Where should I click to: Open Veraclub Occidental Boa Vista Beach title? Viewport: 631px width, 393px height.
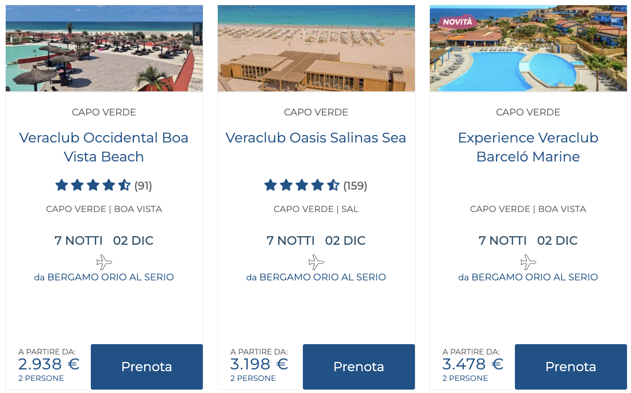(x=104, y=147)
